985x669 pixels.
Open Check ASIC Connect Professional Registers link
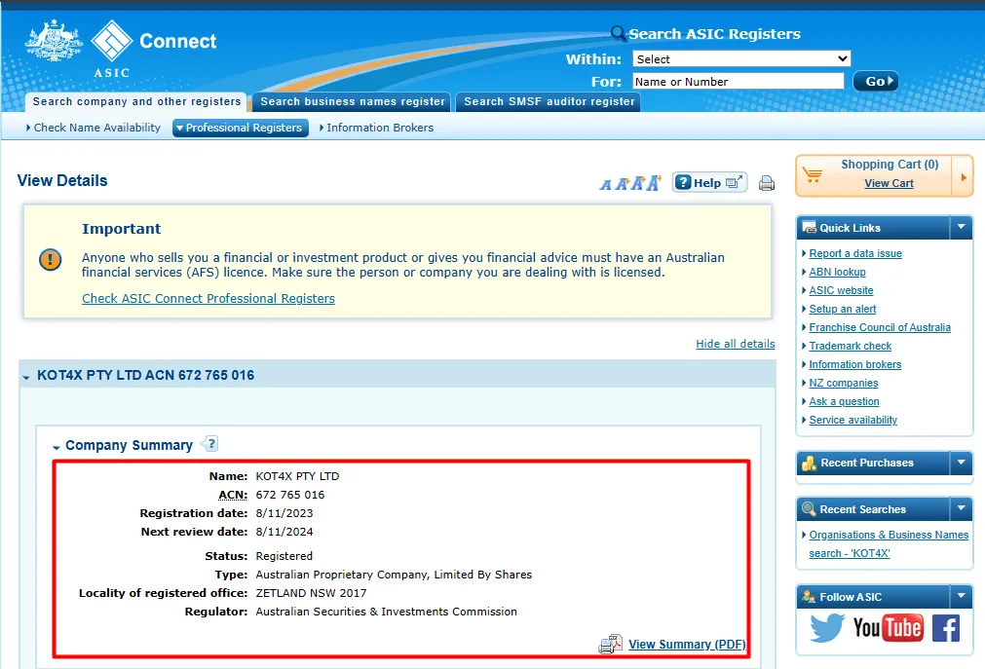coord(208,298)
